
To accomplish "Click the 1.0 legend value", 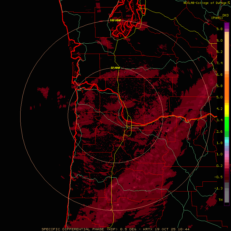I will click(219, 154).
